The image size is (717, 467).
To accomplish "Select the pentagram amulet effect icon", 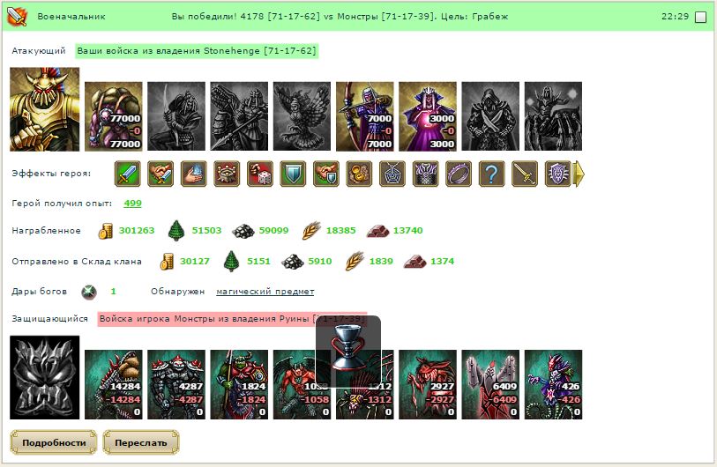I will (392, 174).
